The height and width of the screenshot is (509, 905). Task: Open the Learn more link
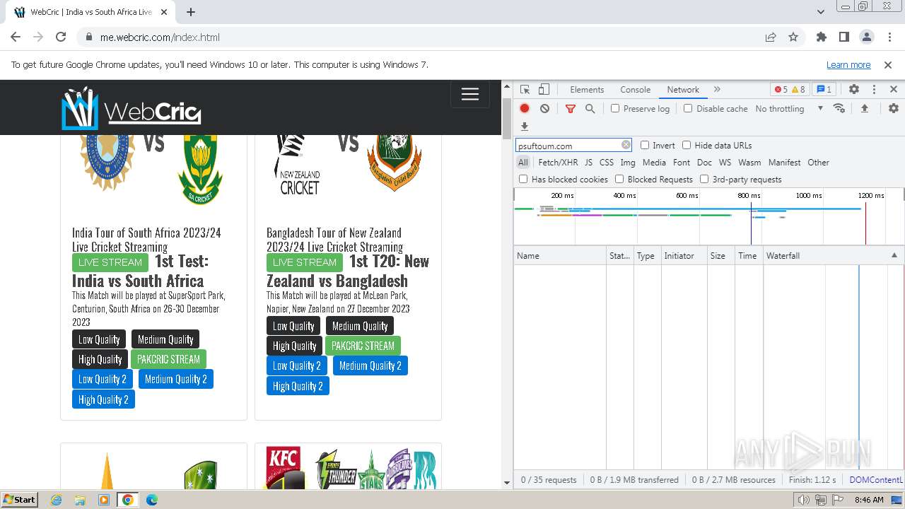(x=848, y=64)
